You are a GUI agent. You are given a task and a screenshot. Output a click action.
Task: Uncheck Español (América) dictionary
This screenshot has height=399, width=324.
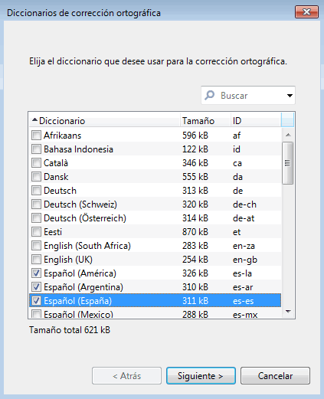36,273
